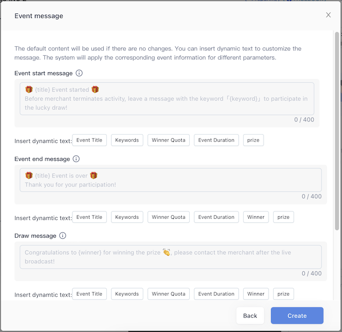Image resolution: width=342 pixels, height=332 pixels.
Task: Insert Keywords into Draw message
Action: click(x=127, y=294)
